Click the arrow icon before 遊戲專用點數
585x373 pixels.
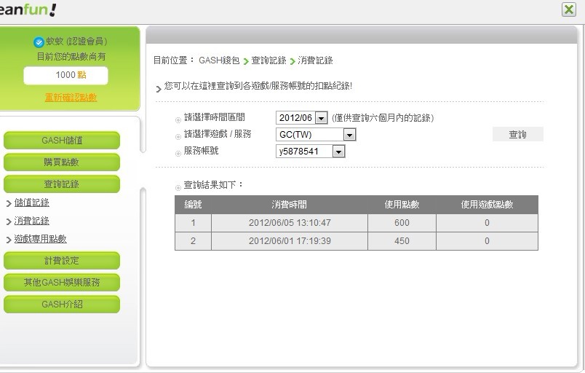pos(9,240)
